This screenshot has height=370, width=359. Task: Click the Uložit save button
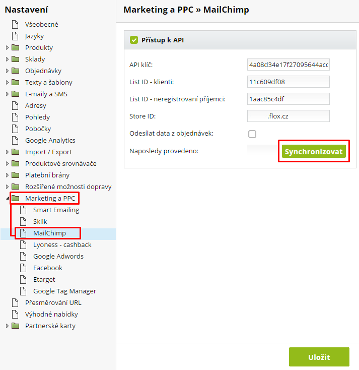pos(319,357)
